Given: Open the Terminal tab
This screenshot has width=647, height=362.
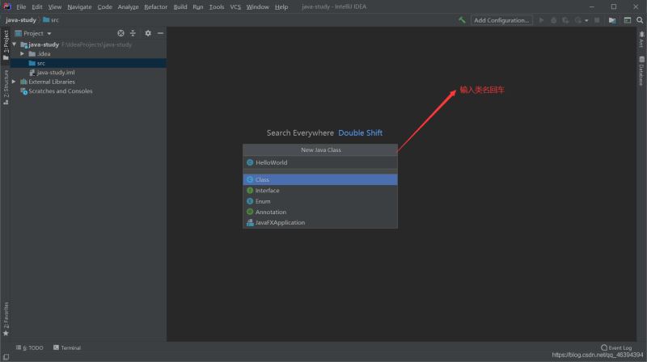Looking at the screenshot, I should (x=67, y=347).
